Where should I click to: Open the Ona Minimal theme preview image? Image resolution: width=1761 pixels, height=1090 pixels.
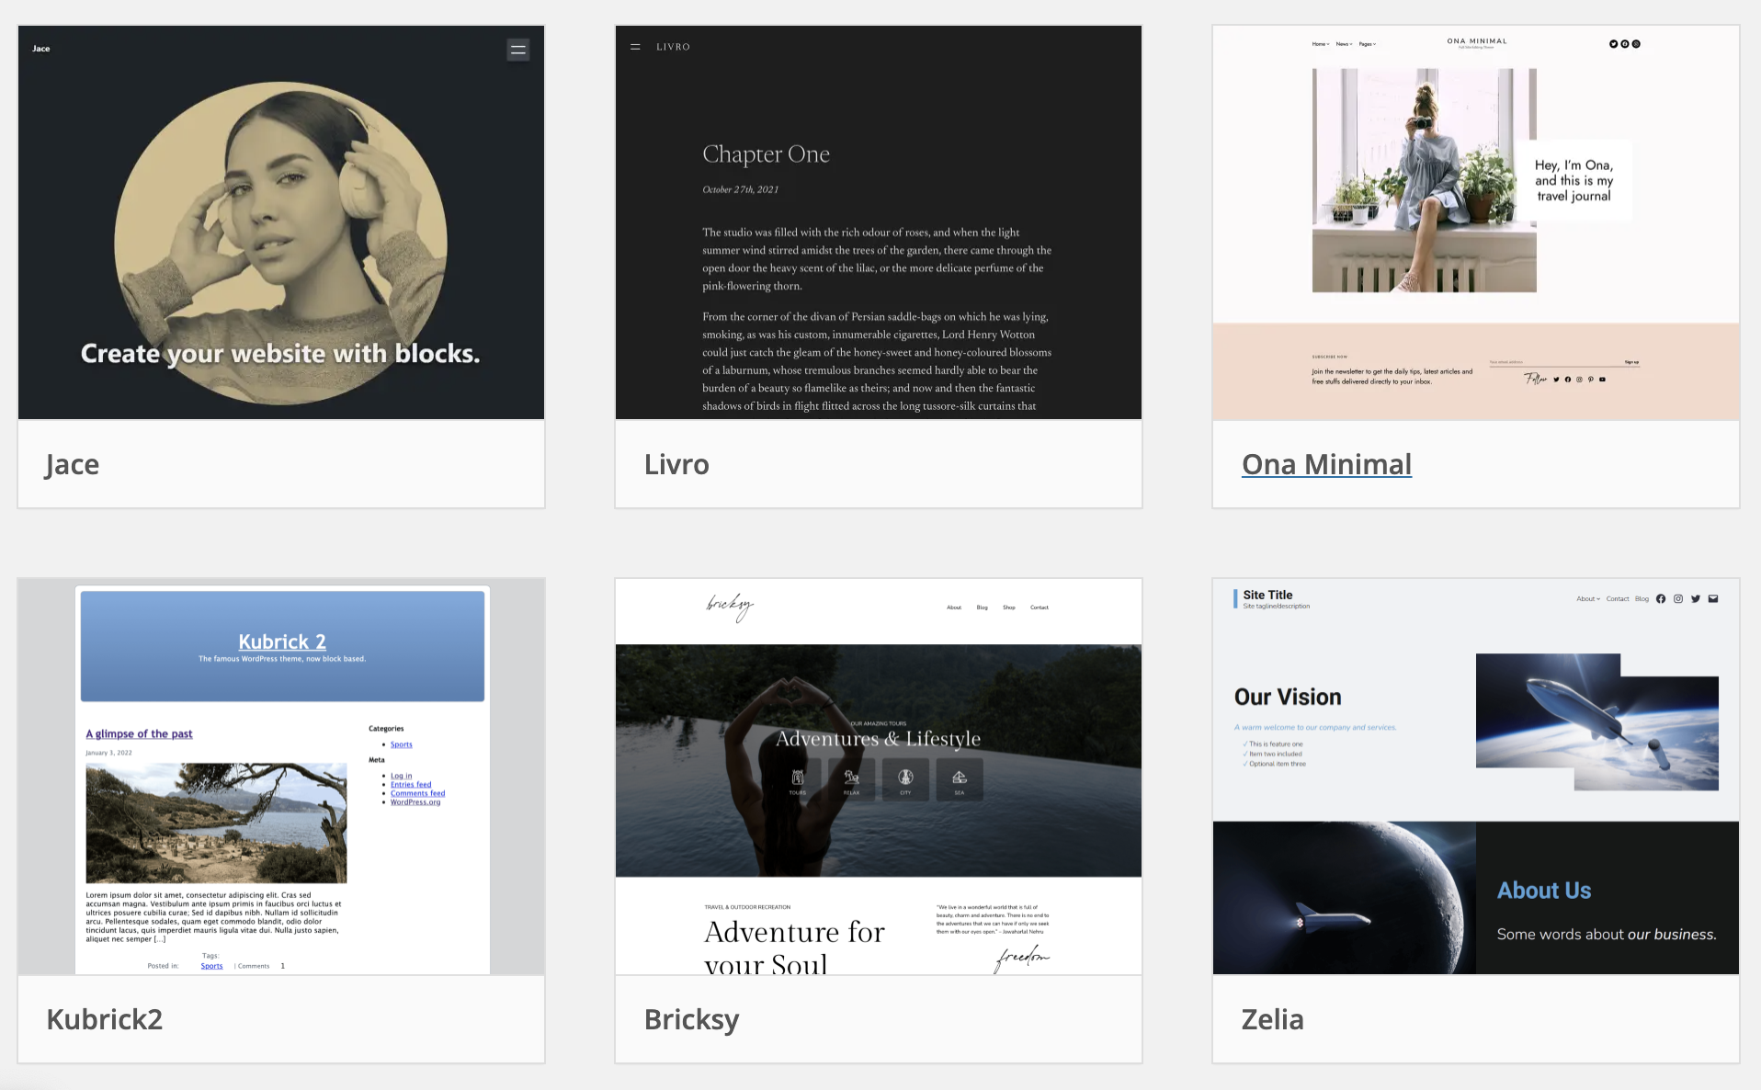tap(1475, 222)
